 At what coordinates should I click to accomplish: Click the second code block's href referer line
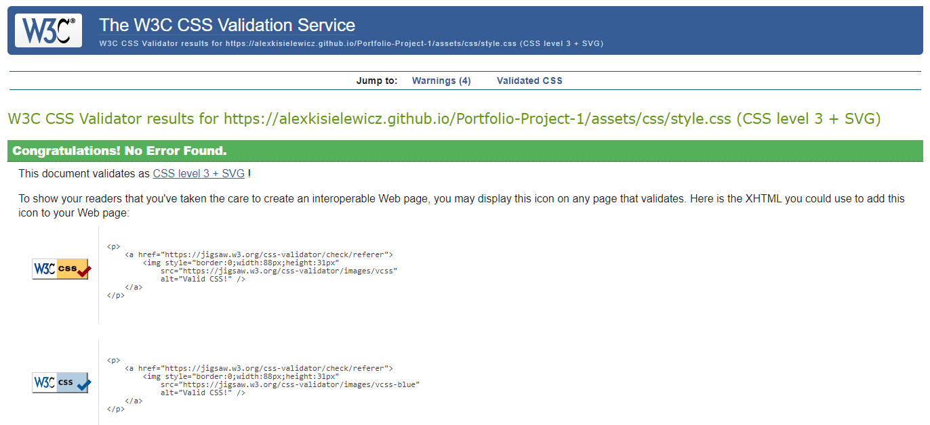259,368
